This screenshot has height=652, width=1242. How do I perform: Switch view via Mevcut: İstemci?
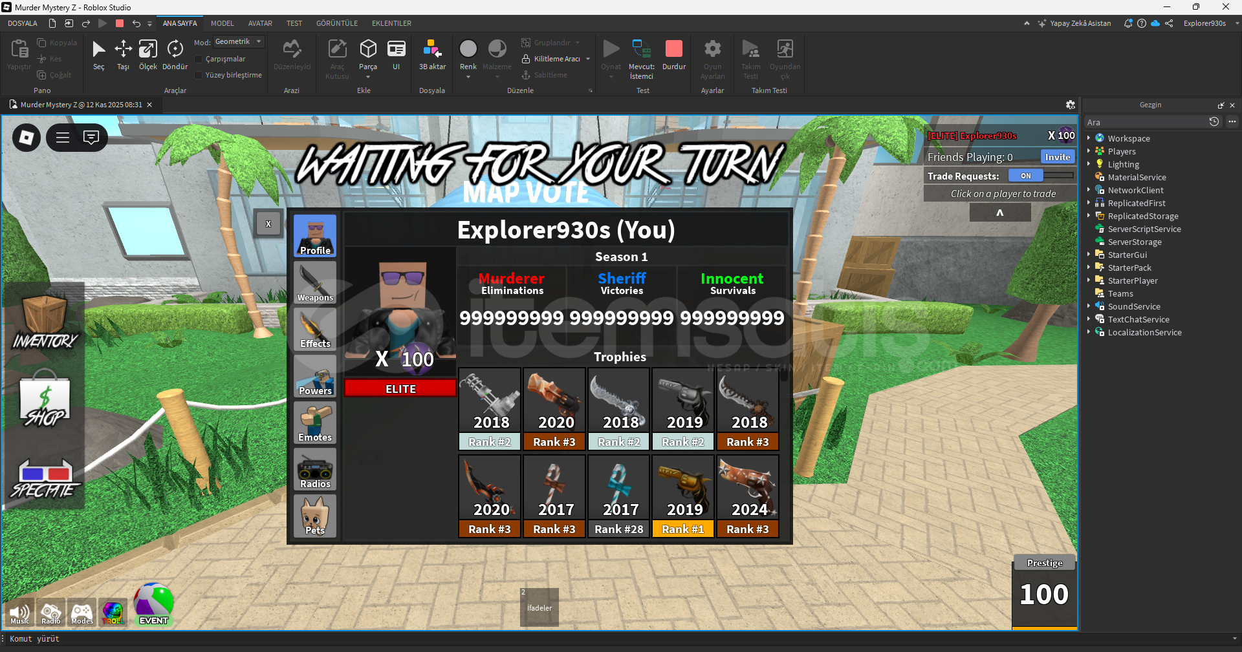click(642, 59)
